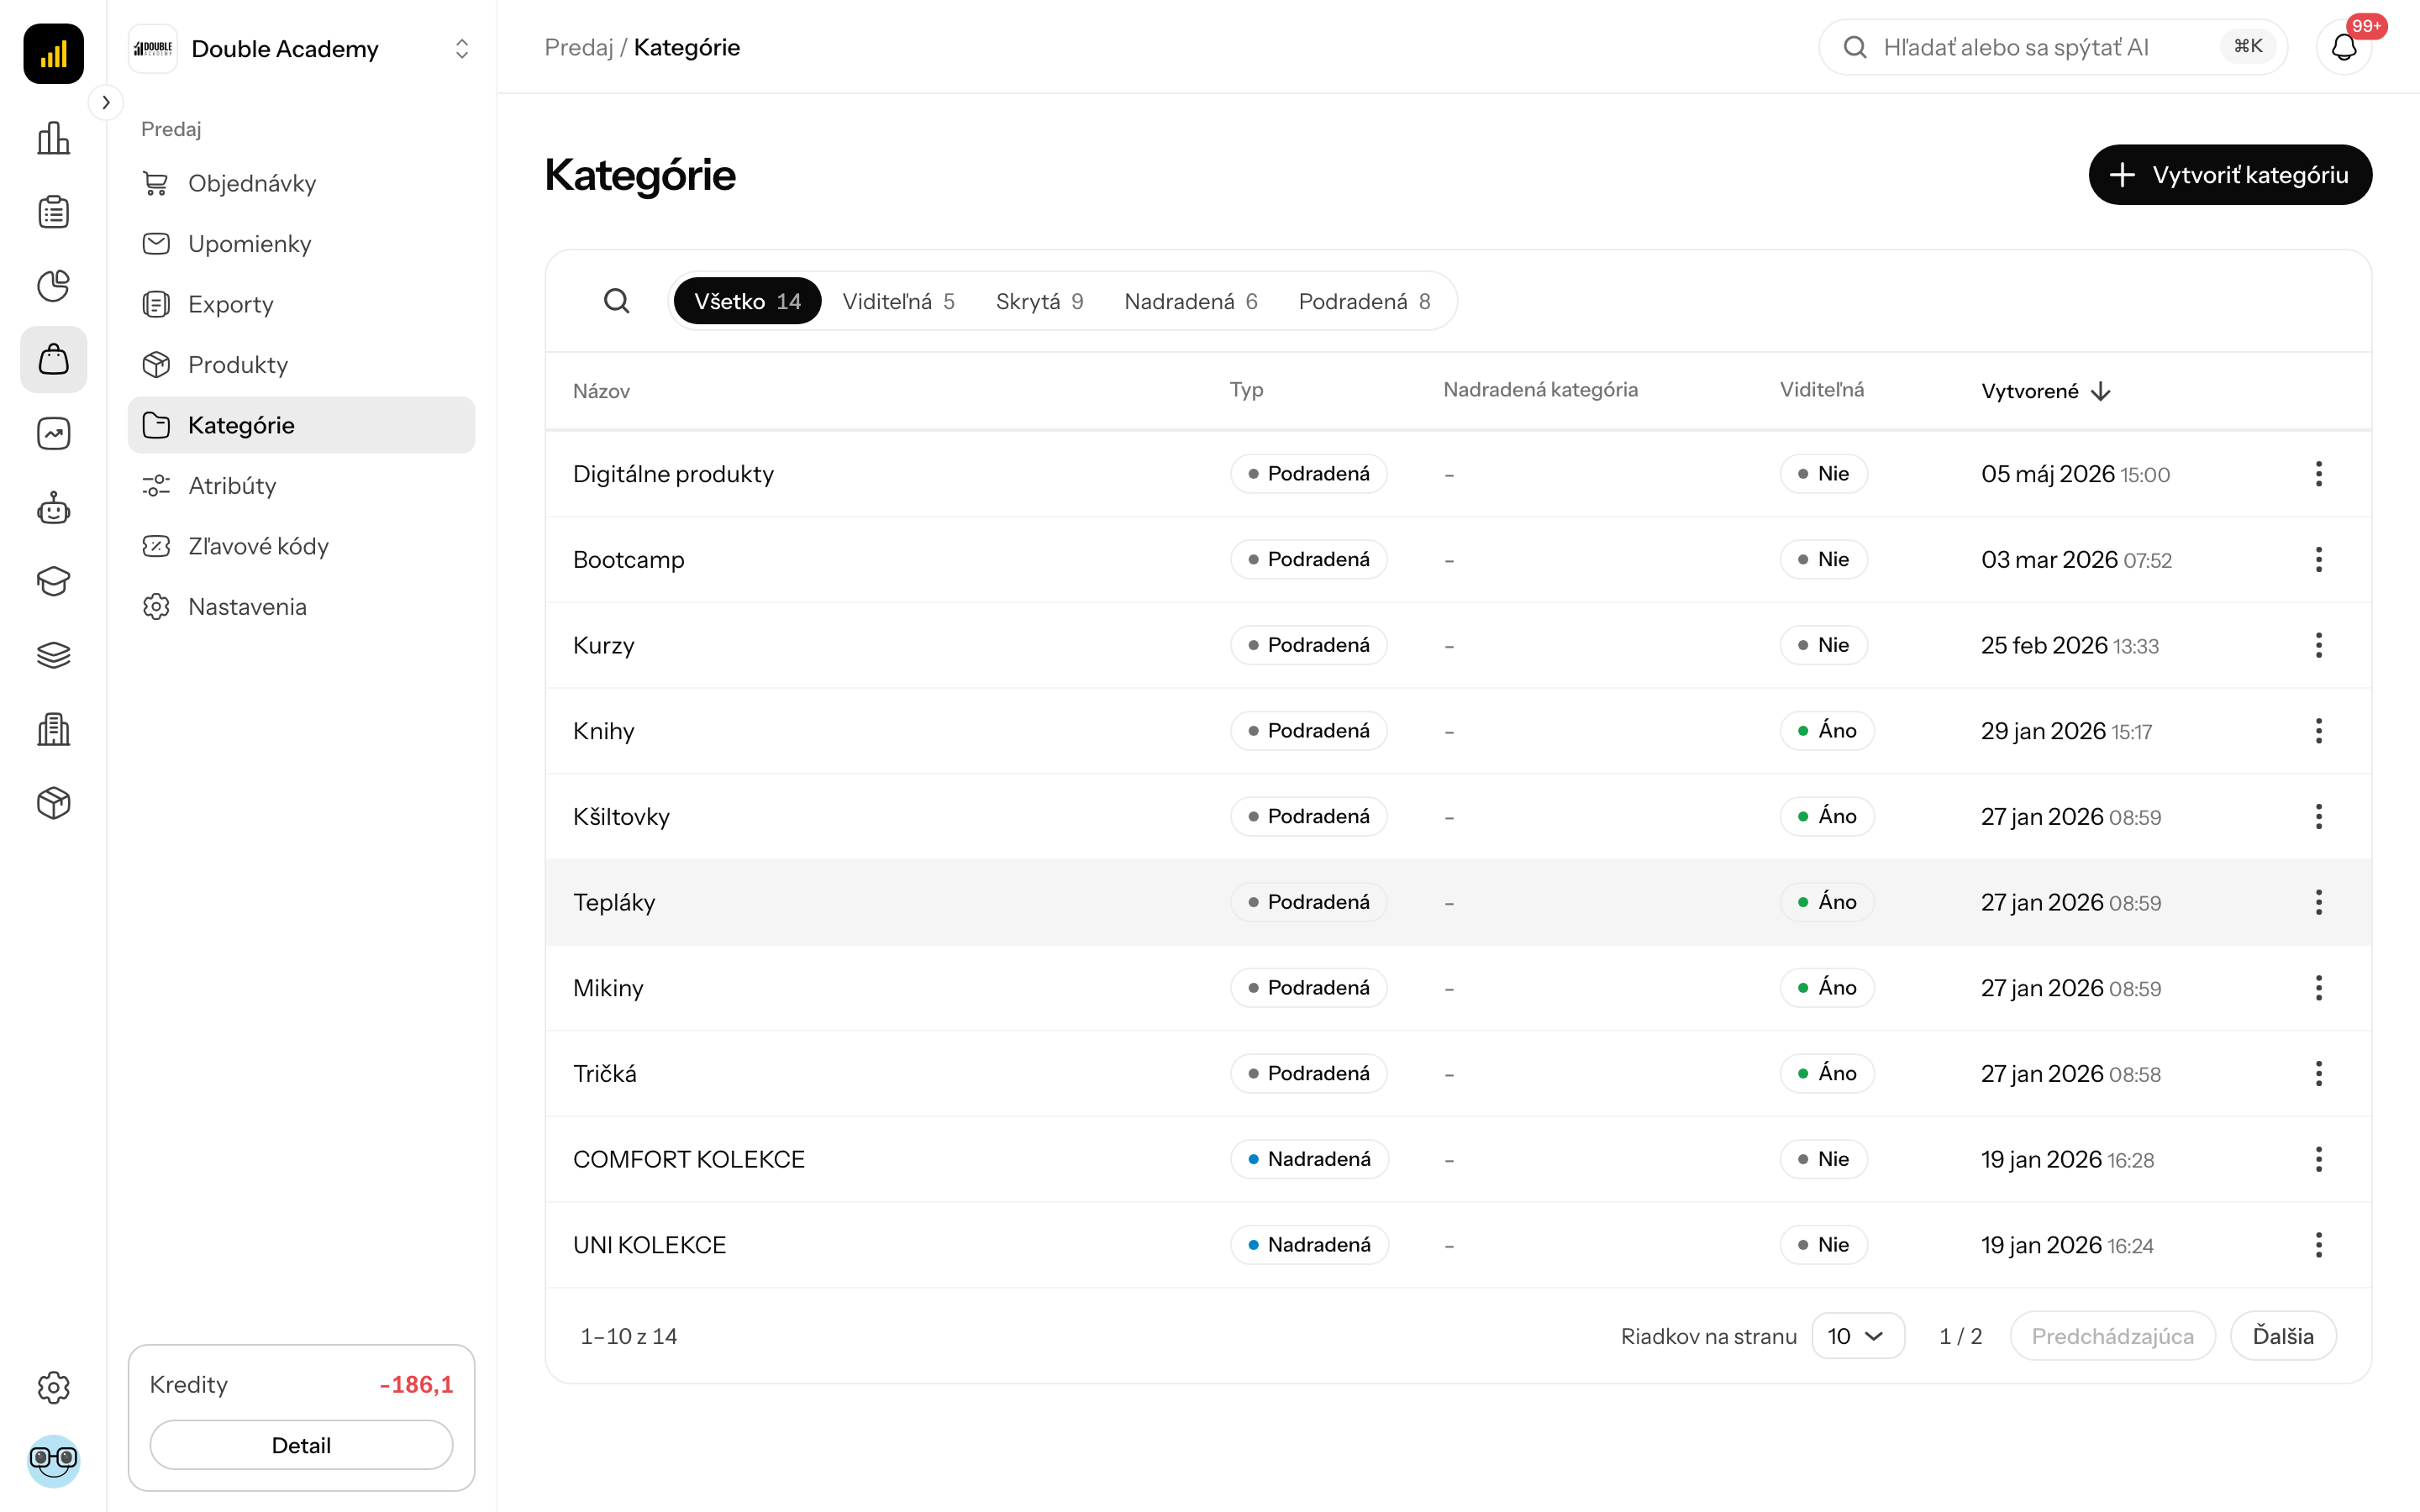Open Objednávky in the Predaj menu

click(301, 183)
